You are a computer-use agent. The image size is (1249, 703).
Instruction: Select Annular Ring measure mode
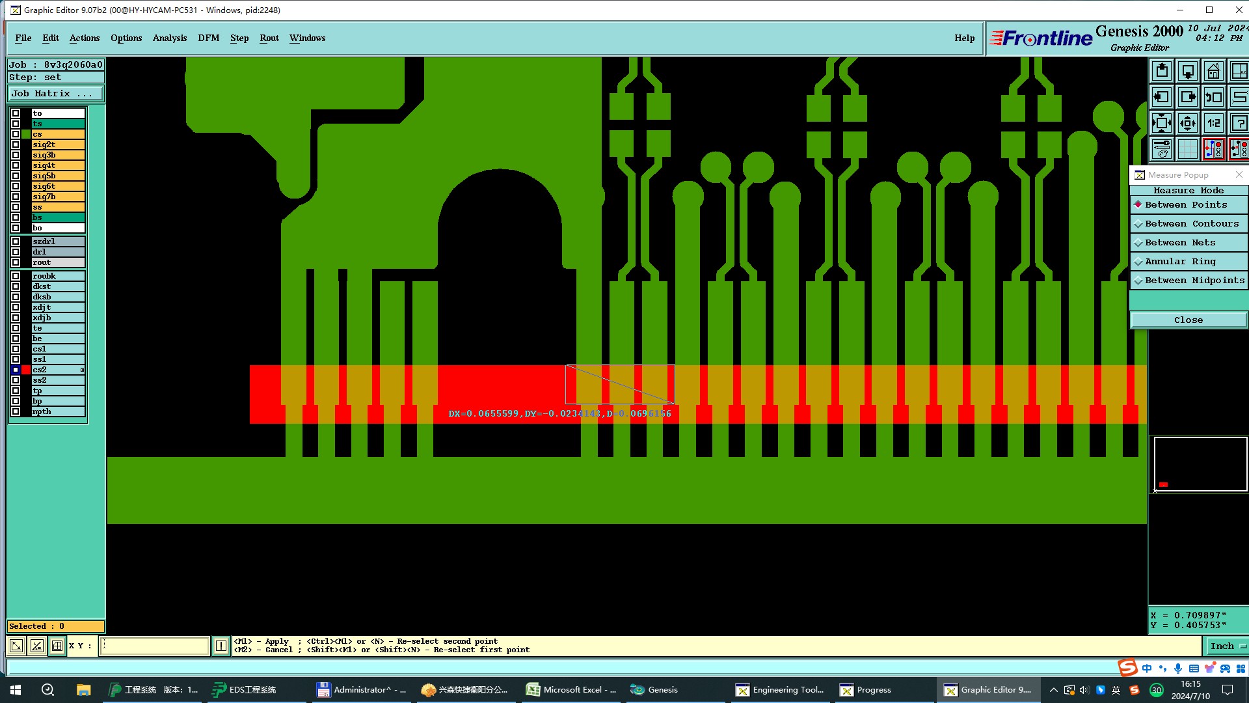tap(1180, 261)
